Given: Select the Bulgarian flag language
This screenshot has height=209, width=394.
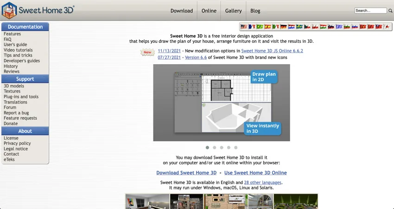Looking at the screenshot, I should 347,26.
